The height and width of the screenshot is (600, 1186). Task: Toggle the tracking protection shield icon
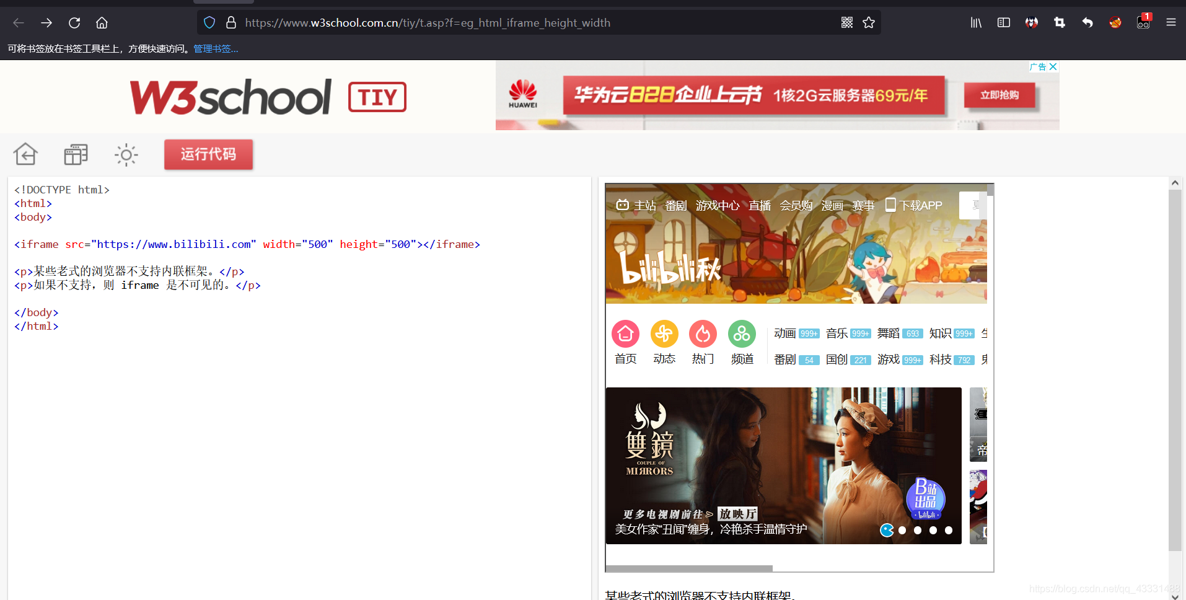[x=209, y=22]
